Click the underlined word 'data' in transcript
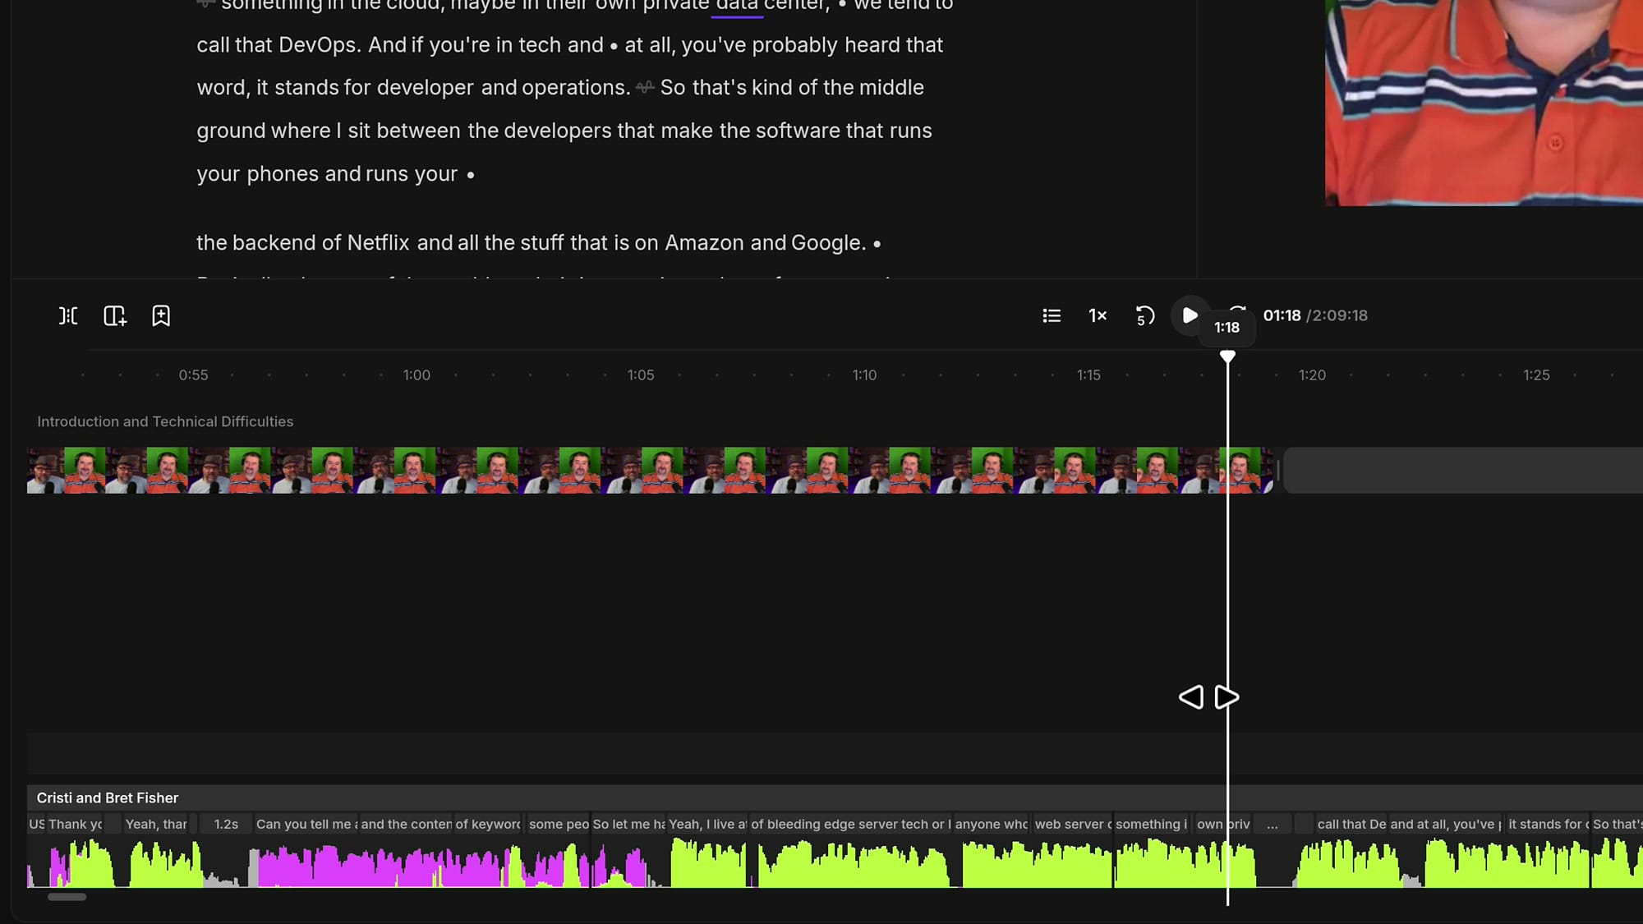The width and height of the screenshot is (1643, 924). (x=737, y=5)
